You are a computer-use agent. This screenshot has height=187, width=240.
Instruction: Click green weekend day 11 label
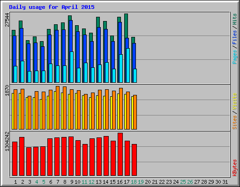[84, 182]
